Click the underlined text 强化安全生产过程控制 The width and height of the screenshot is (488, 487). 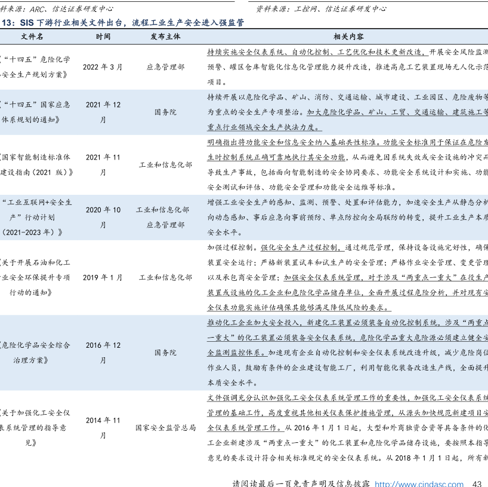(x=300, y=247)
